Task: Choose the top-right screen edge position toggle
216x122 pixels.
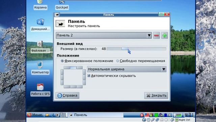Action: tap(80, 68)
